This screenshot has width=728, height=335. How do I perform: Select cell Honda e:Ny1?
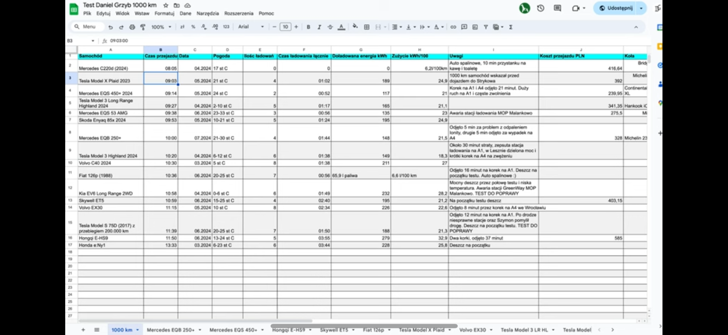tap(111, 245)
